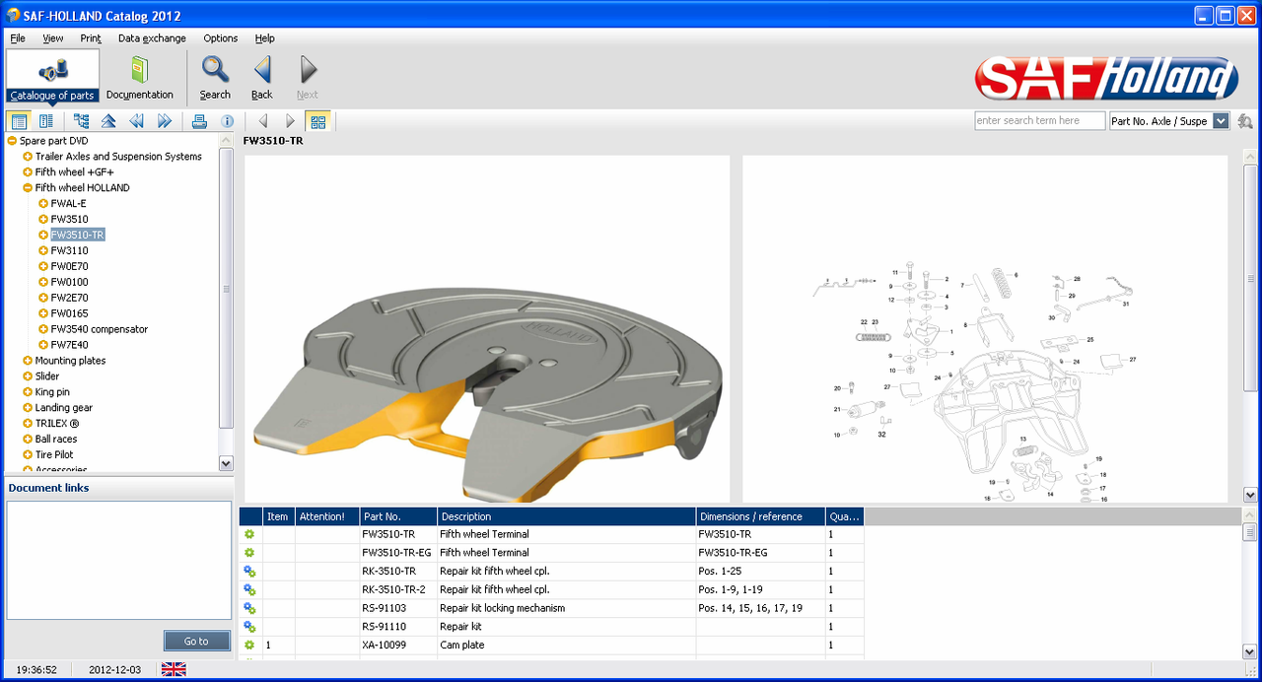Click the printer icon in toolbar
Viewport: 1262px width, 682px height.
pos(199,121)
